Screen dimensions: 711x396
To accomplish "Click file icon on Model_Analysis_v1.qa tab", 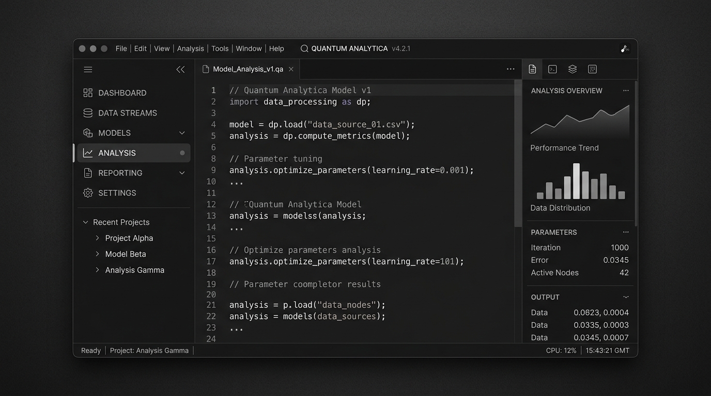I will (206, 69).
